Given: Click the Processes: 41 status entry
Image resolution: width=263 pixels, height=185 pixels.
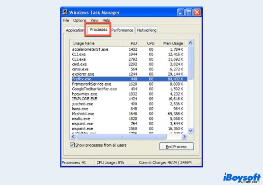Looking at the screenshot, I should tap(74, 162).
